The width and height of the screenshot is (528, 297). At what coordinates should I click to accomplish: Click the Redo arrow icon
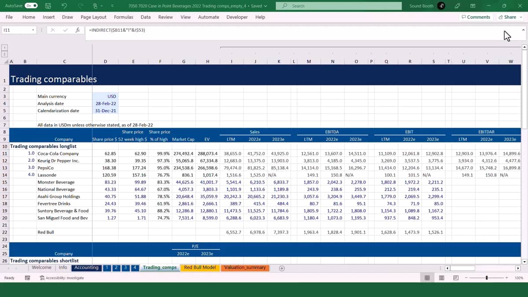click(x=80, y=6)
